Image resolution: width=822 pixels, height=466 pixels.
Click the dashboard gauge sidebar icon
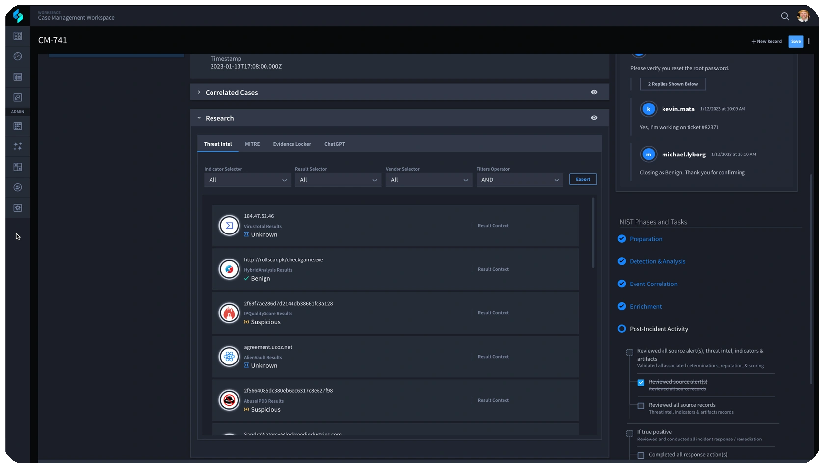18,56
